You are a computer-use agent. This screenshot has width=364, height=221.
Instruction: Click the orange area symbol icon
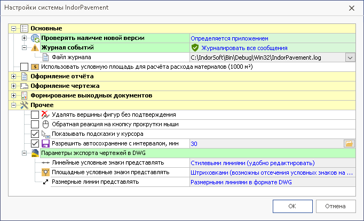coord(45,173)
